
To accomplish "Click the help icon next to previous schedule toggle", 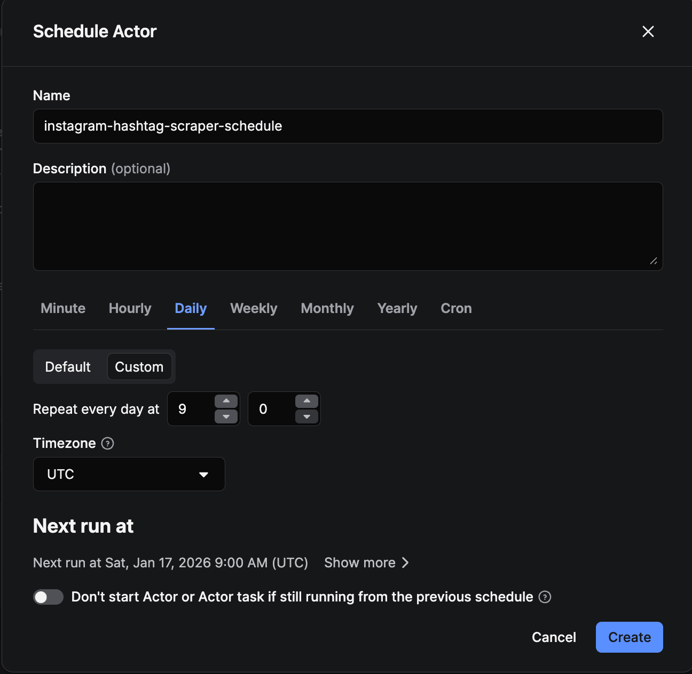I will tap(545, 597).
